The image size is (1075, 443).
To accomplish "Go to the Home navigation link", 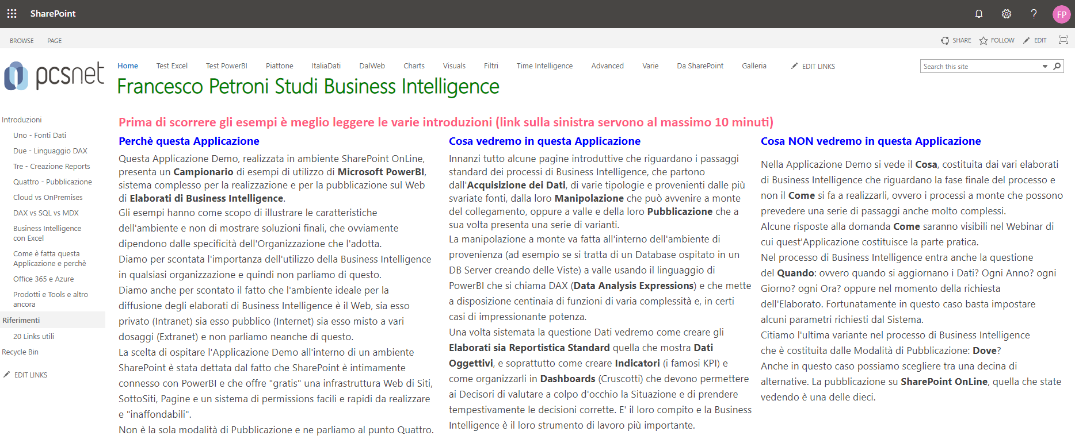I will click(128, 66).
